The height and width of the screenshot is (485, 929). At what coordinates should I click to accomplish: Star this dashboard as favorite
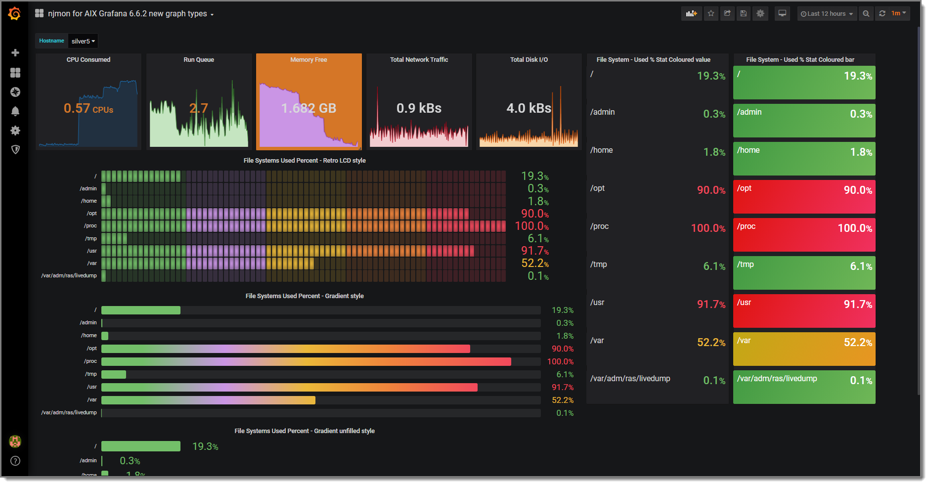[x=711, y=14]
